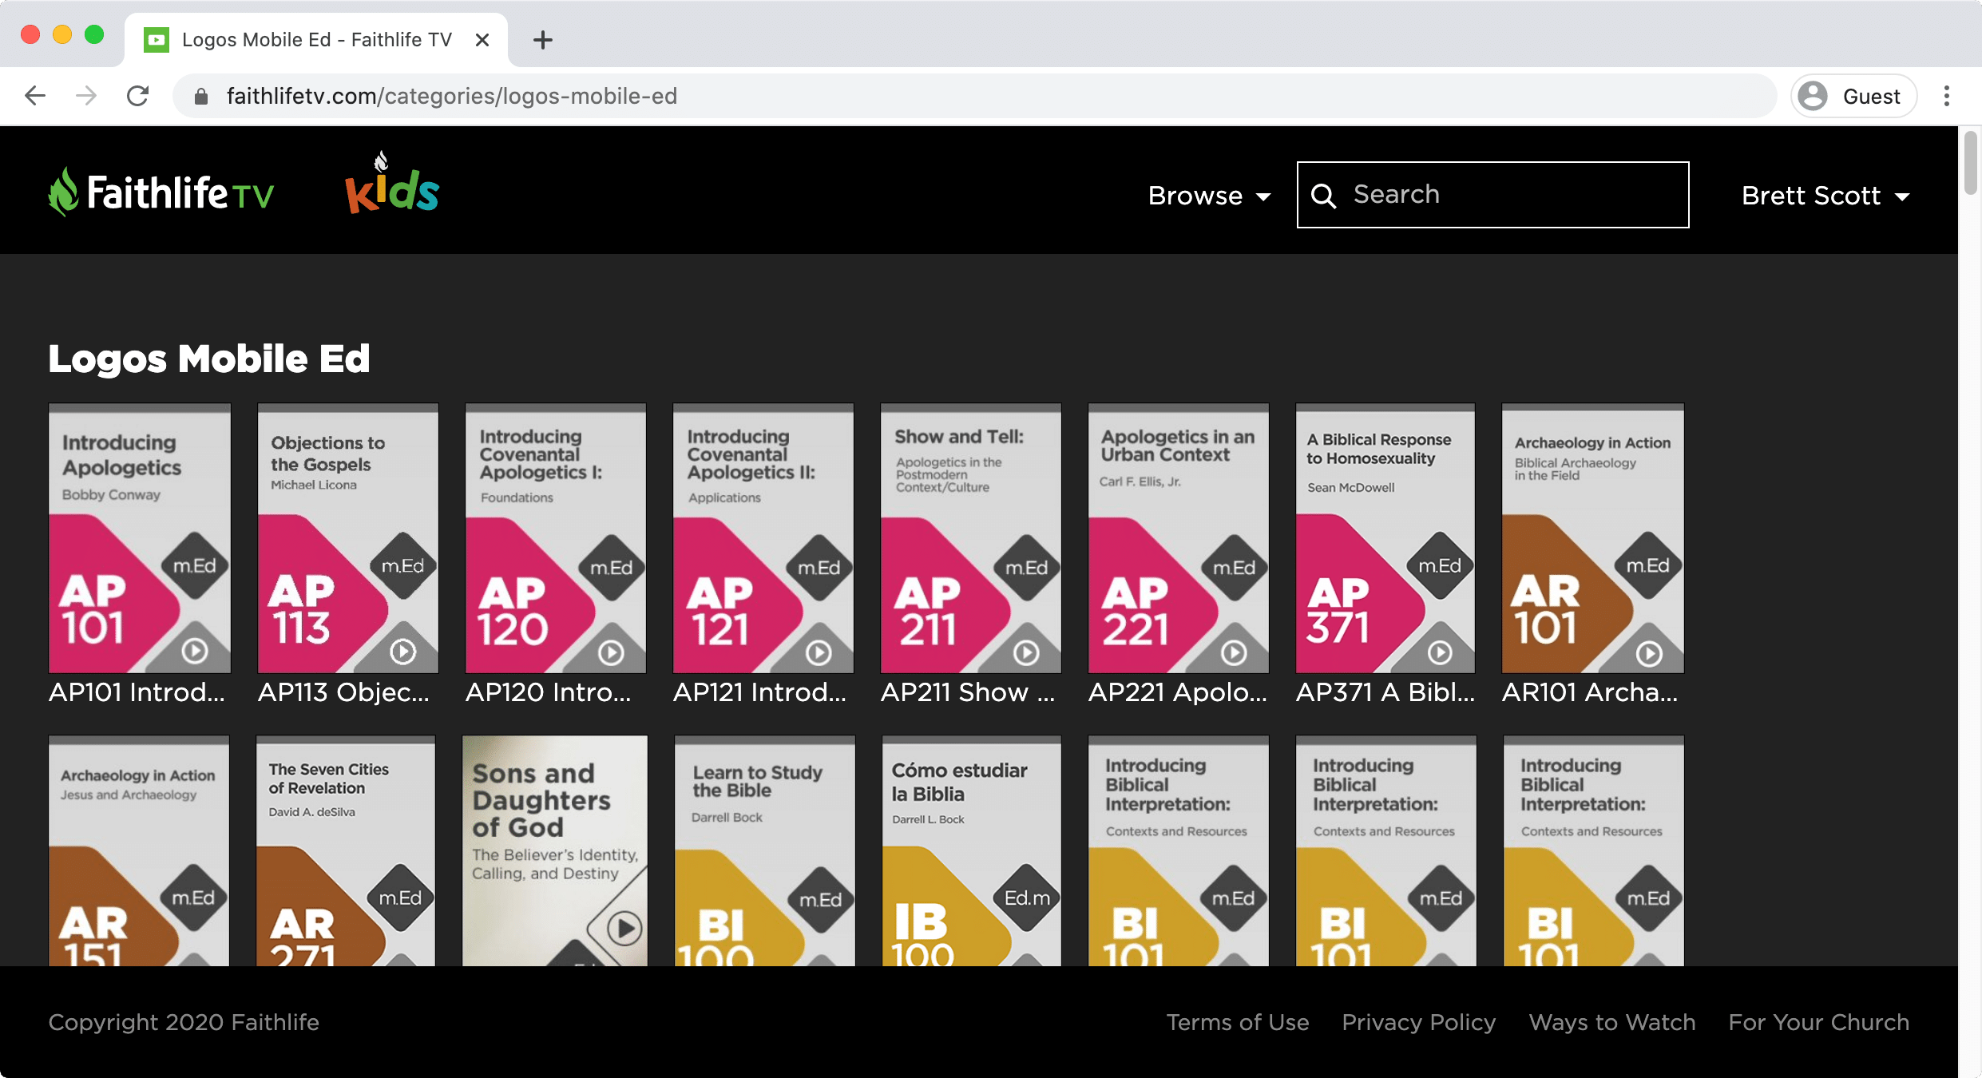This screenshot has width=1982, height=1078.
Task: Open For Your Church link
Action: tap(1819, 1022)
